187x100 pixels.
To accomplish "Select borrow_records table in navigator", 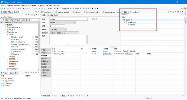I will click(19, 49).
